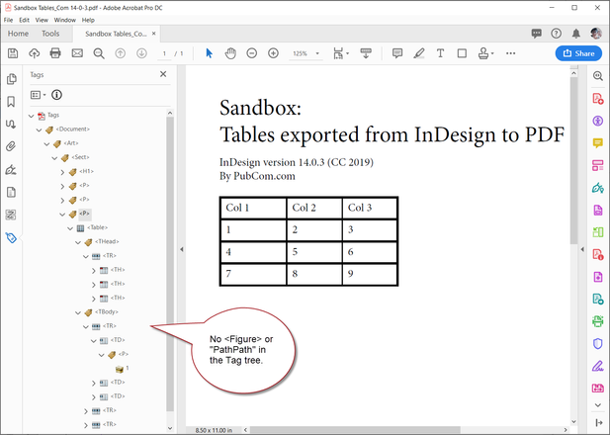This screenshot has height=435, width=610.
Task: Collapse the <Document> tag
Action: point(39,130)
